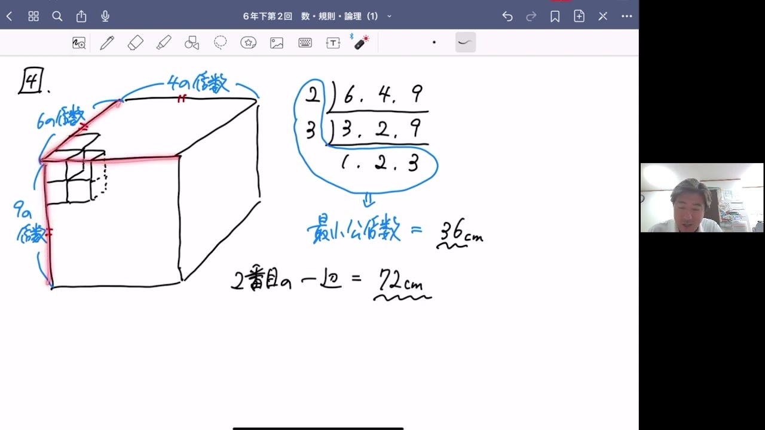Open Search in the document
The width and height of the screenshot is (765, 430).
tap(57, 16)
